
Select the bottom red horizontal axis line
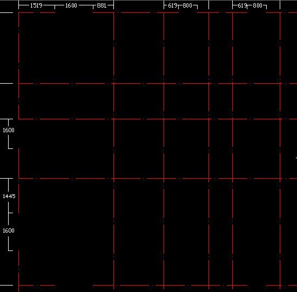click(158, 285)
